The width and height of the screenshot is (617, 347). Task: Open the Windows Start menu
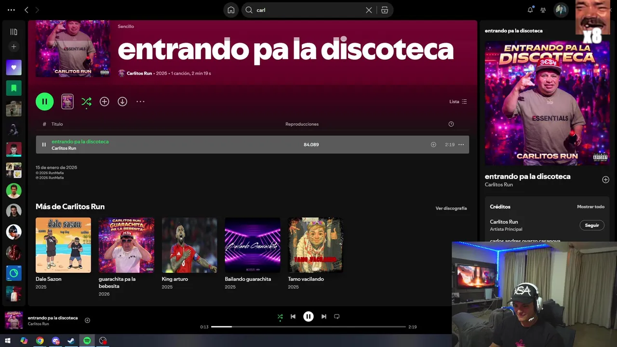click(8, 341)
